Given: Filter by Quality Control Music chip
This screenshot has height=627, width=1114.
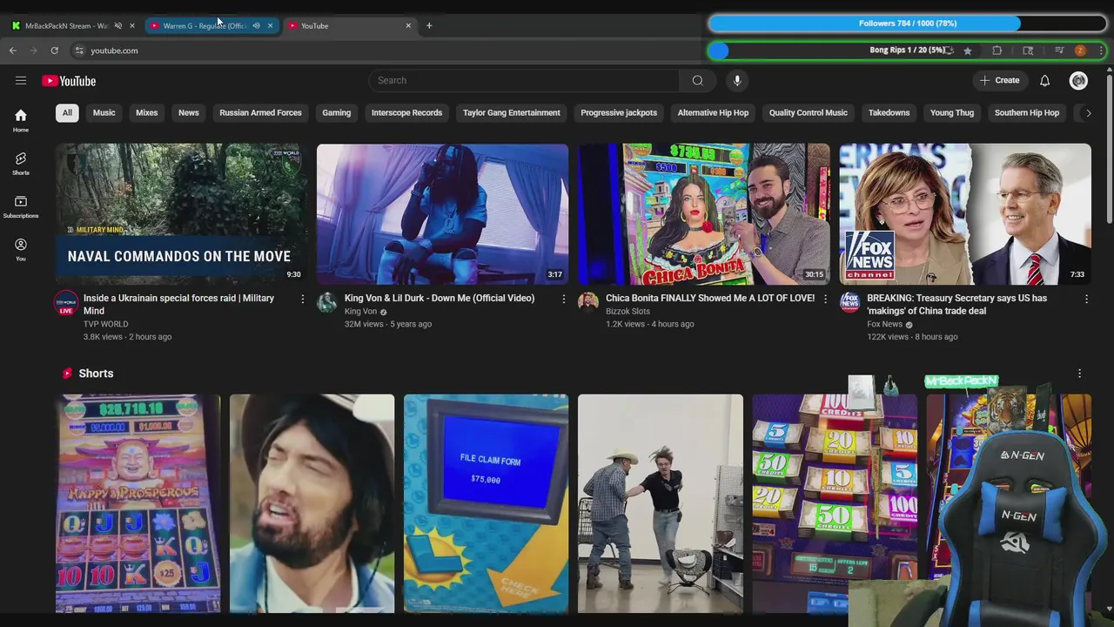Looking at the screenshot, I should (x=809, y=112).
